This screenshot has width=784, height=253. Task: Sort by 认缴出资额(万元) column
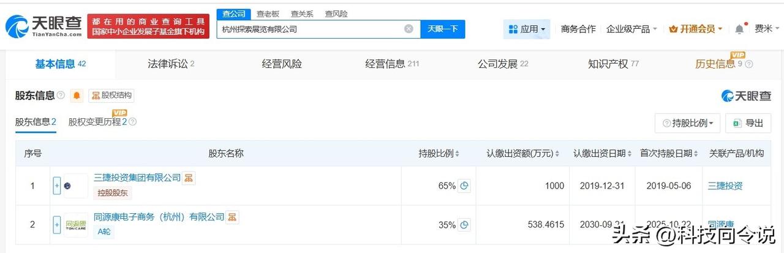pyautogui.click(x=557, y=154)
